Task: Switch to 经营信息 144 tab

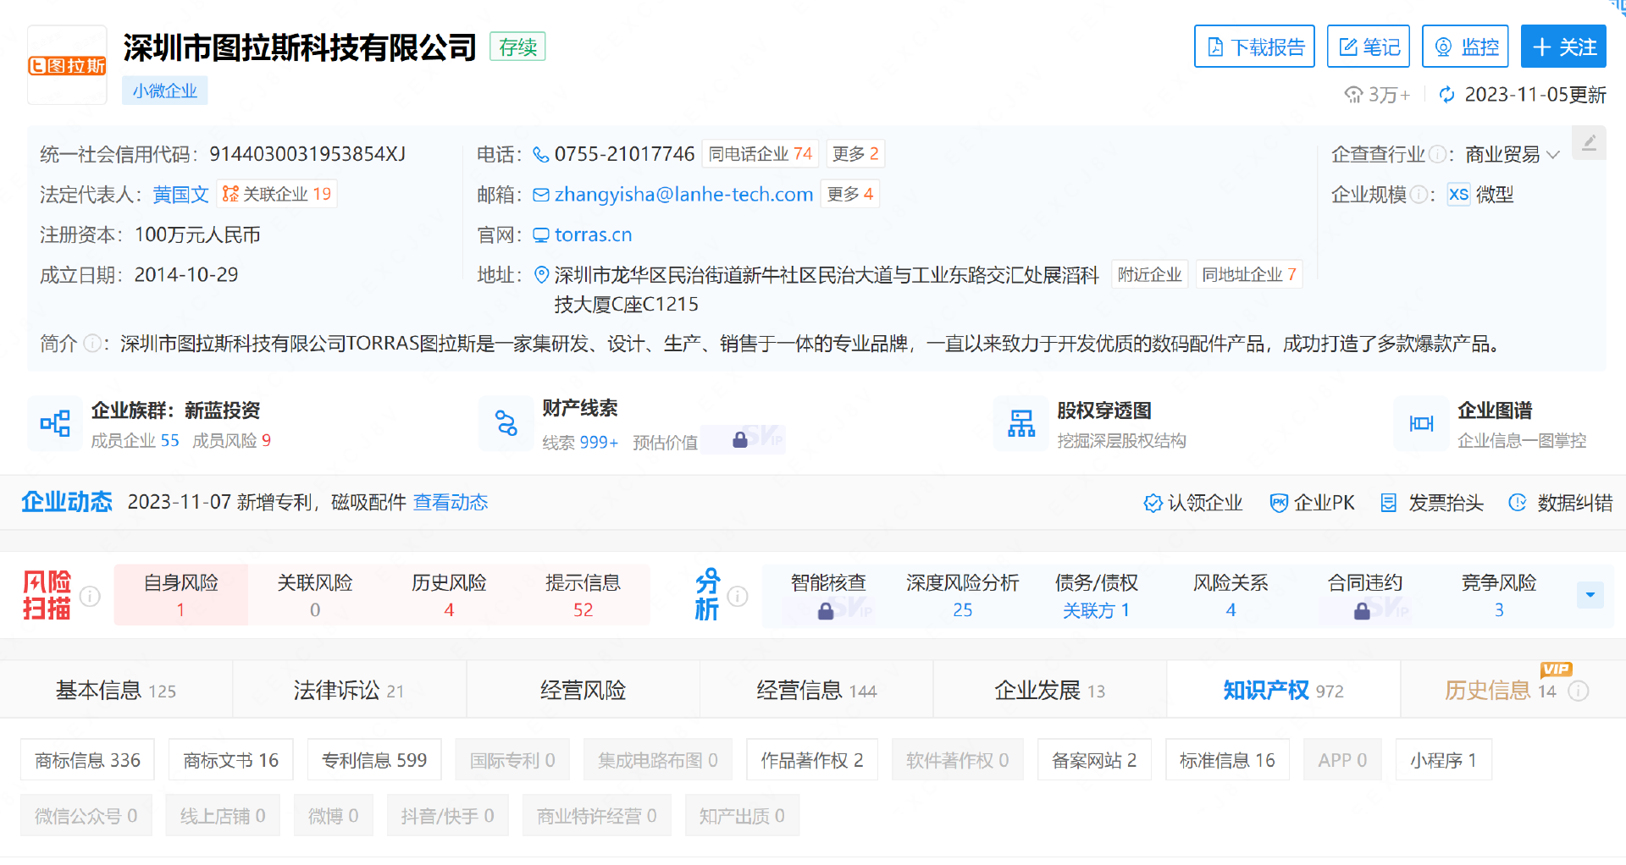Action: click(x=816, y=690)
